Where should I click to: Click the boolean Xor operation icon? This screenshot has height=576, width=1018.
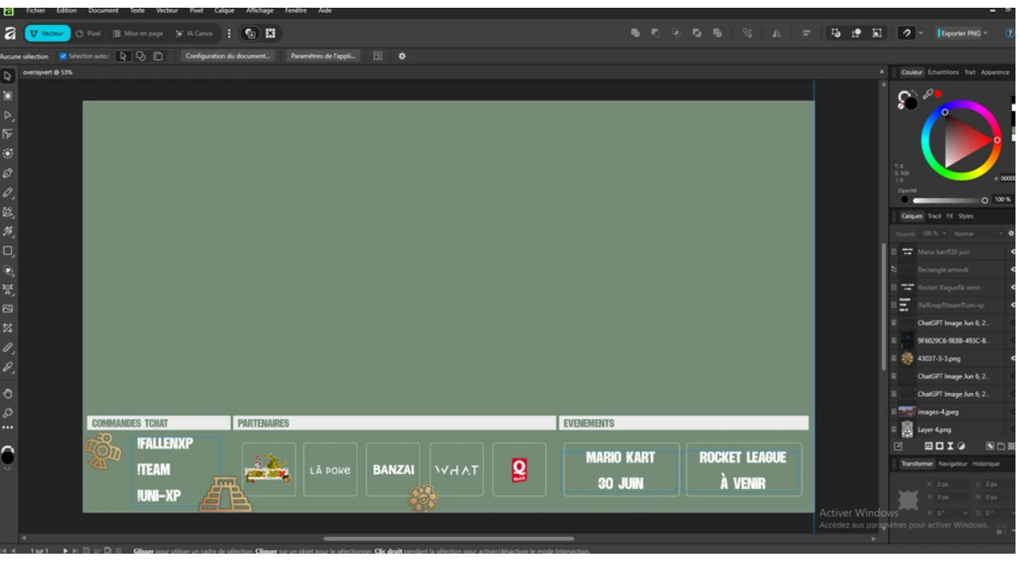[x=697, y=33]
